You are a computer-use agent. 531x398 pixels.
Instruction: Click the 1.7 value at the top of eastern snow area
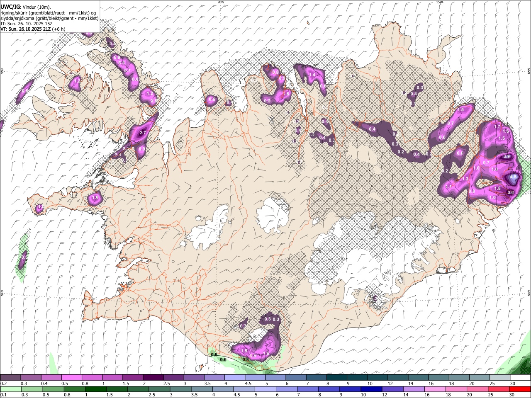[x=498, y=126]
